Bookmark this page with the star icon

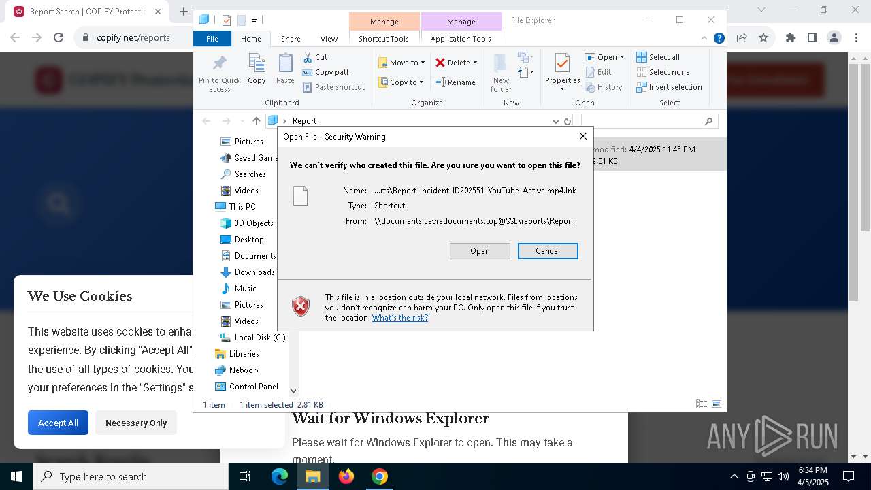click(x=763, y=37)
